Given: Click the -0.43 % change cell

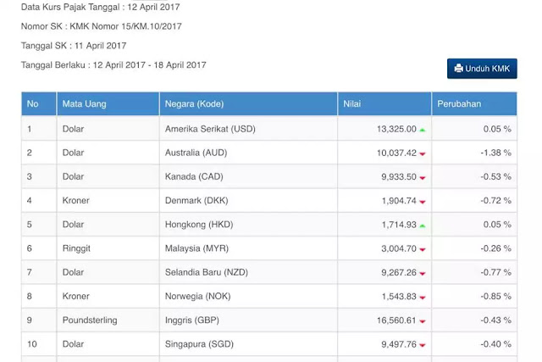Looking at the screenshot, I should (474, 320).
